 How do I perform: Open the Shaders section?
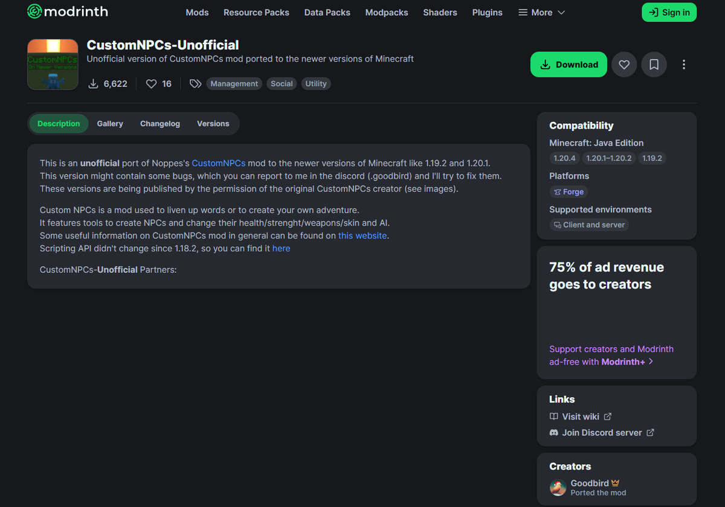440,12
